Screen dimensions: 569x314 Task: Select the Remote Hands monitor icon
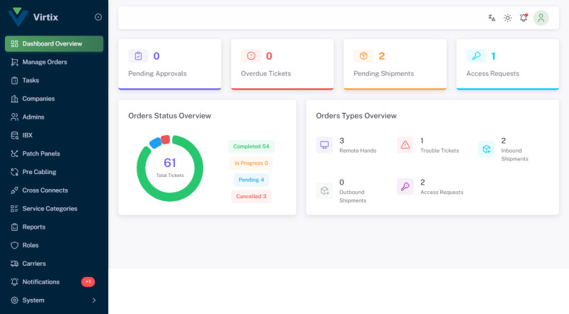[x=324, y=145]
